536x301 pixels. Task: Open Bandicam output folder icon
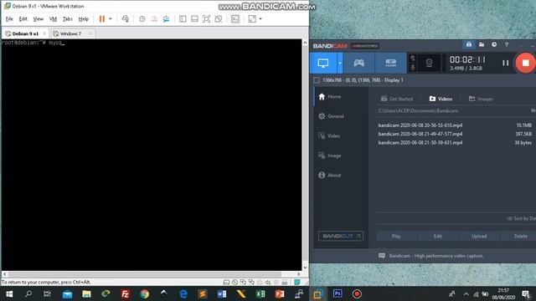tap(482, 44)
